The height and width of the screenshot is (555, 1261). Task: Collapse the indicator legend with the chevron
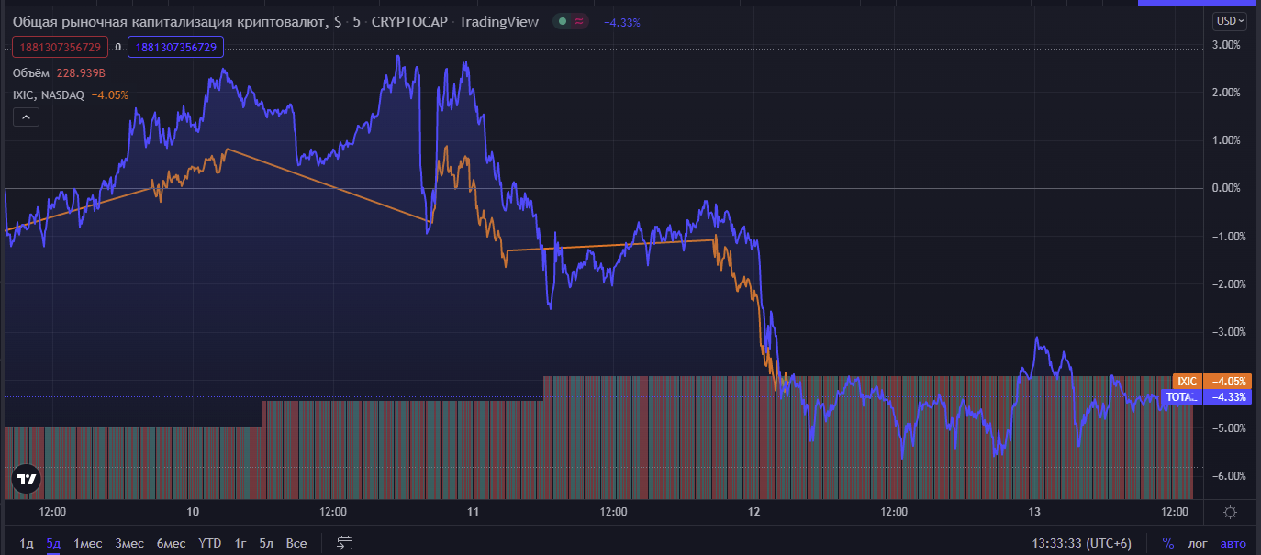pos(26,117)
